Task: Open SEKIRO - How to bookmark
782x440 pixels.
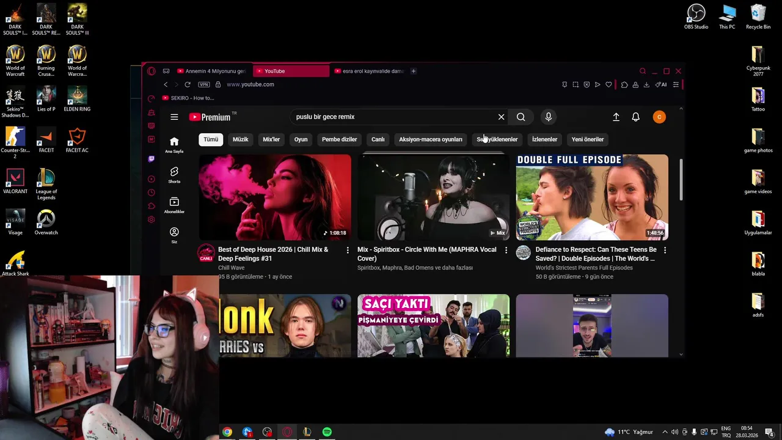Action: [188, 98]
